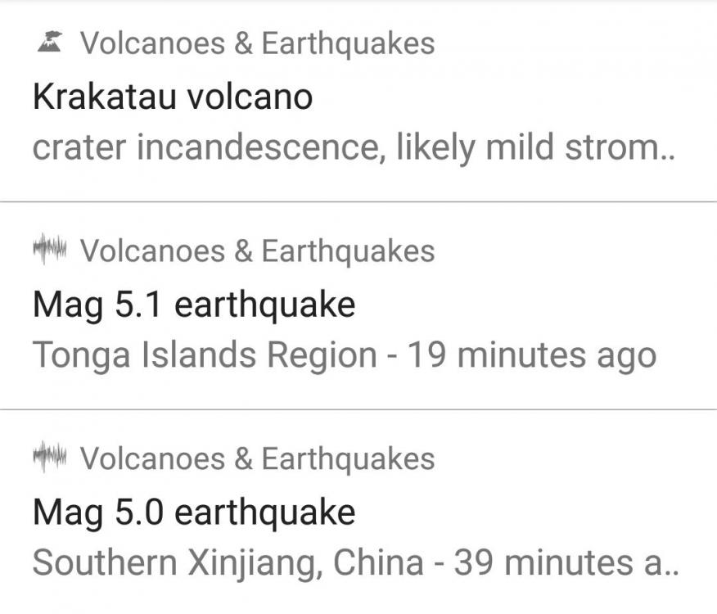717x614 pixels.
Task: Select app name above Mag 5.0 earthquake
Action: click(x=257, y=458)
